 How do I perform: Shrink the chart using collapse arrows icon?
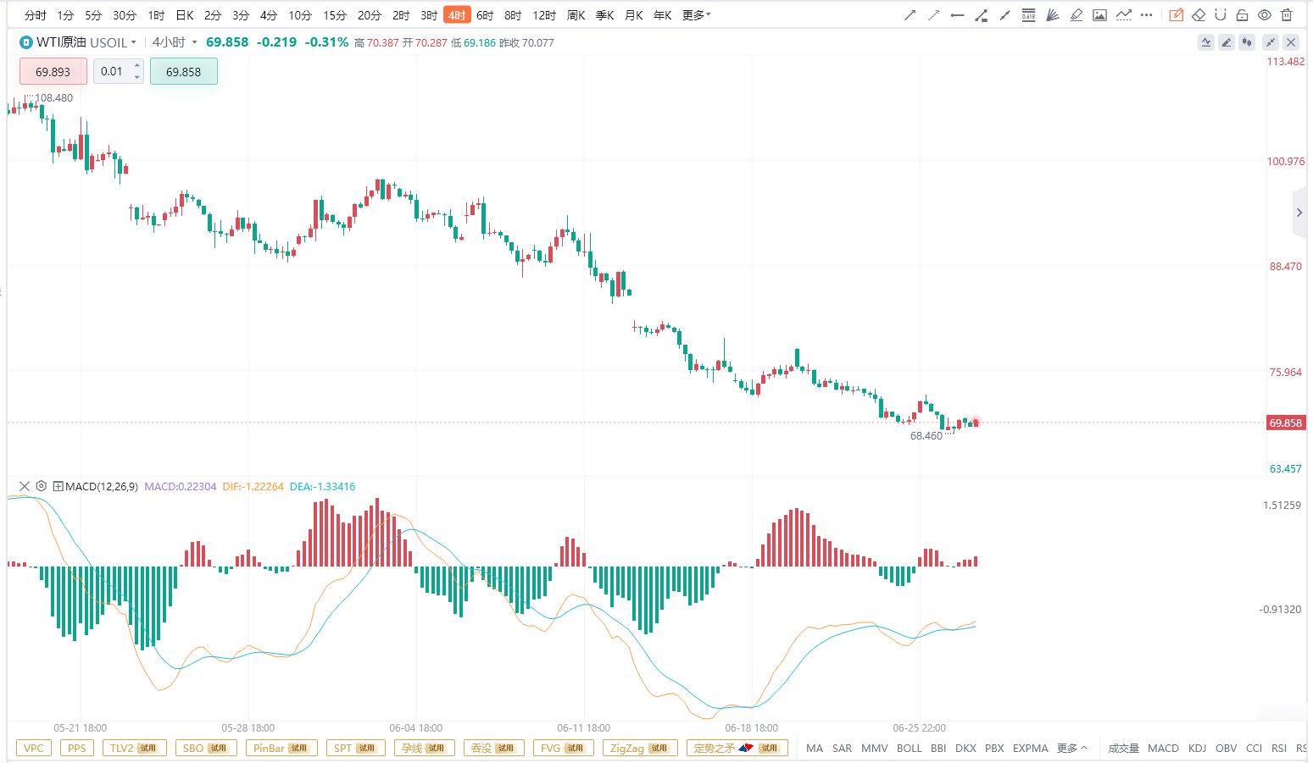[x=1271, y=42]
